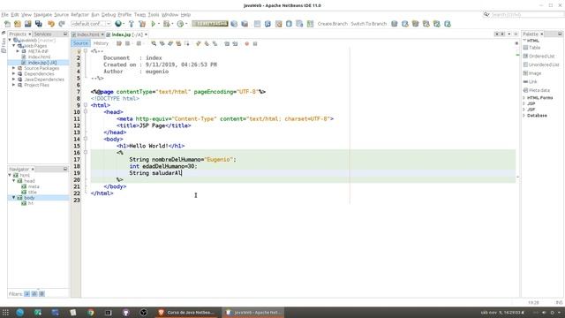Toggle second Navigator filter button
Image resolution: width=565 pixels, height=318 pixels.
(34, 294)
